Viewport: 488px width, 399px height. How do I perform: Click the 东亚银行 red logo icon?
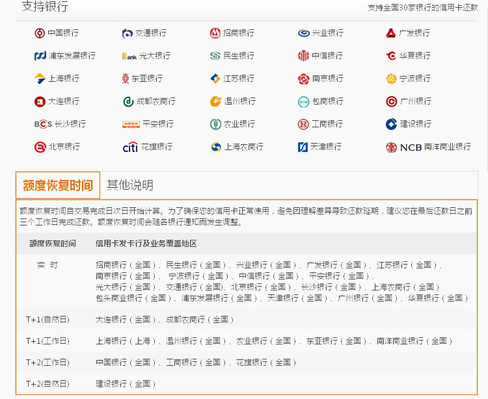[x=126, y=79]
